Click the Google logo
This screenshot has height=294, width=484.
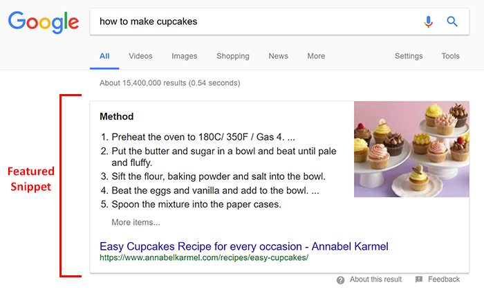tap(44, 22)
